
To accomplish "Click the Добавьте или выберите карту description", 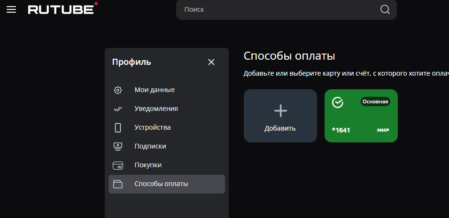I will pyautogui.click(x=346, y=73).
